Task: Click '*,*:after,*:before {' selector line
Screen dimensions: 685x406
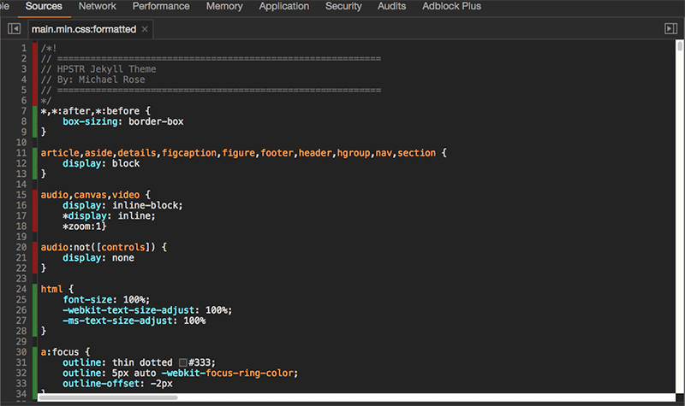Action: (x=95, y=111)
